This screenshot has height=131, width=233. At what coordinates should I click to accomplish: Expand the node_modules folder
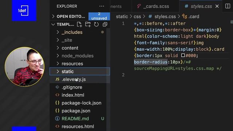[x=58, y=56]
